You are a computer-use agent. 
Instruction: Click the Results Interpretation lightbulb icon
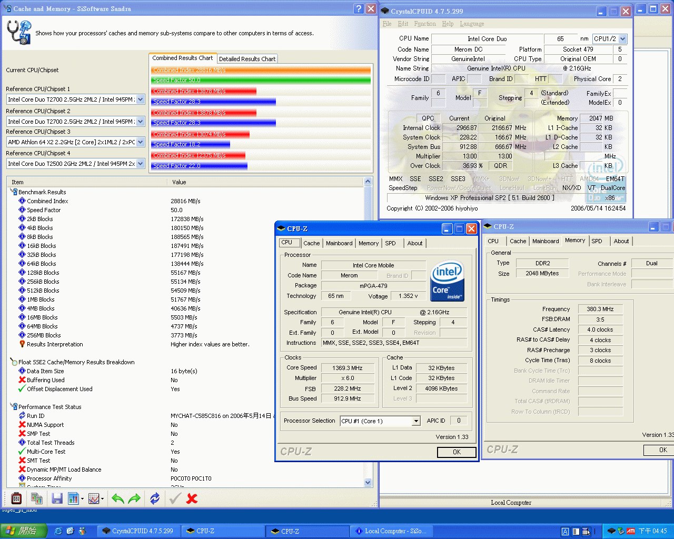pyautogui.click(x=22, y=344)
